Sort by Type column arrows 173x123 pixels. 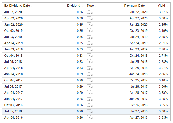[x=96, y=6]
